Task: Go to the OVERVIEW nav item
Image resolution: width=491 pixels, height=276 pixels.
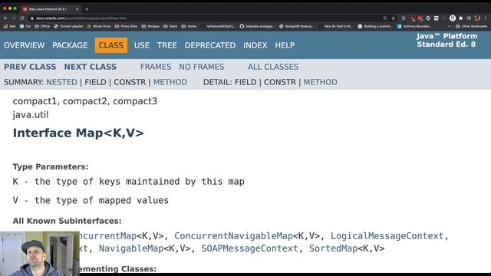Action: [x=24, y=45]
